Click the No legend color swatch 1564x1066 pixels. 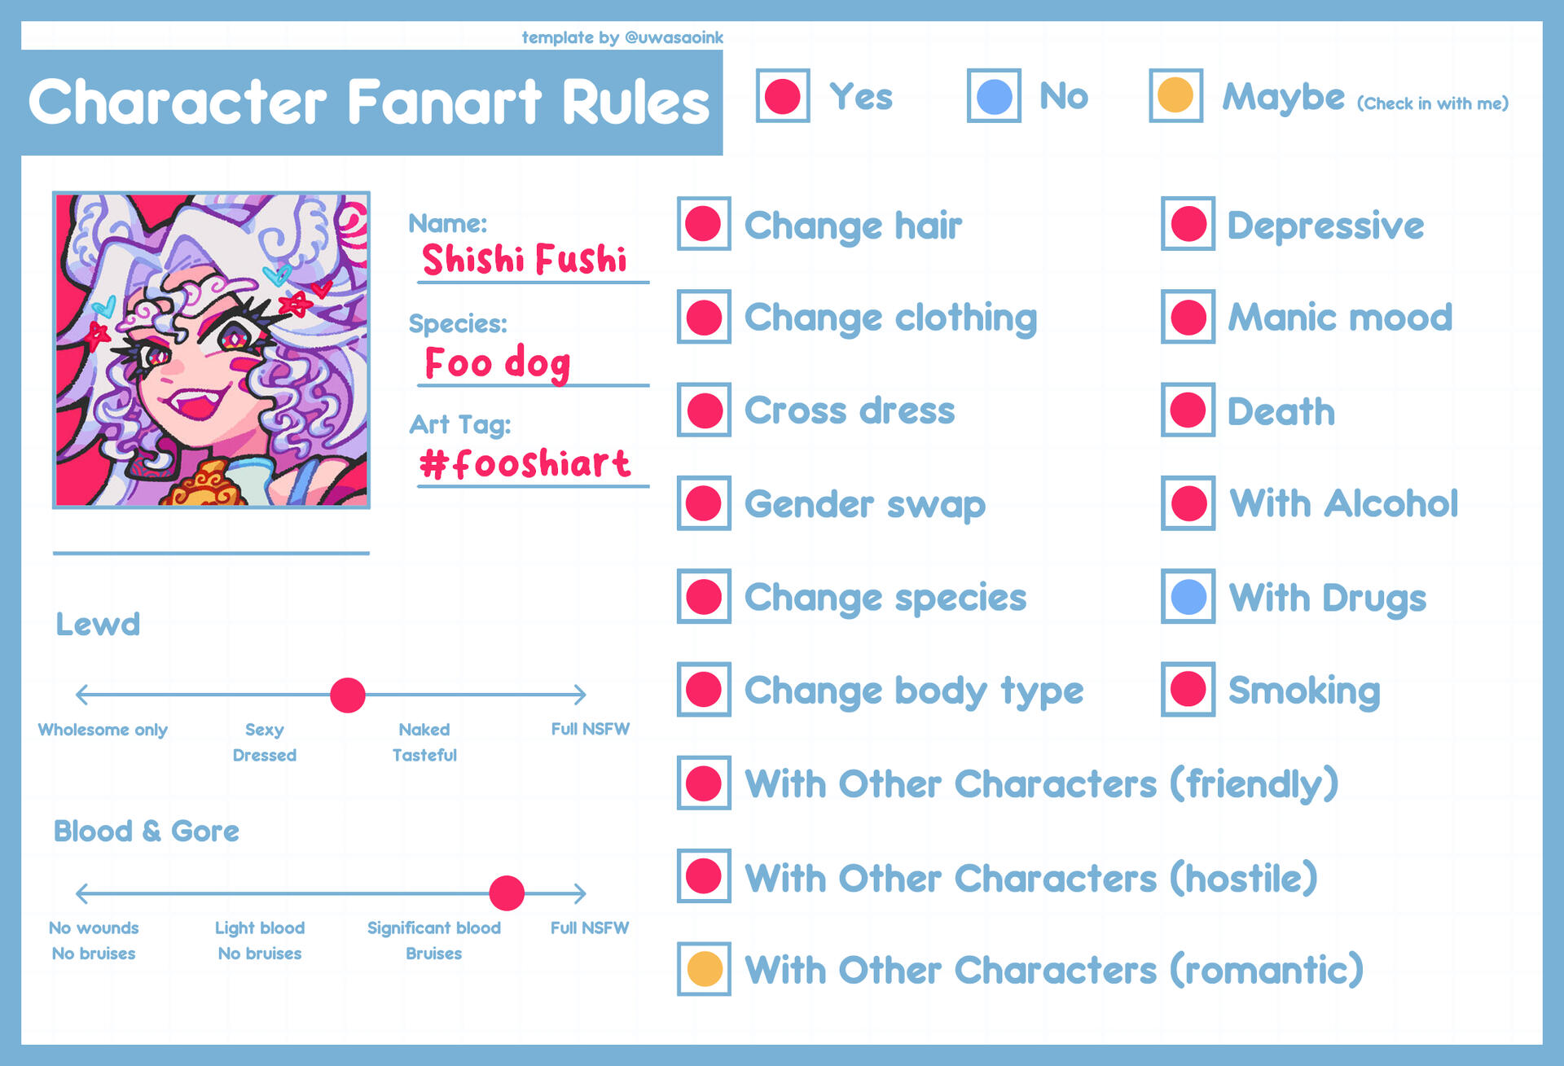coord(994,96)
